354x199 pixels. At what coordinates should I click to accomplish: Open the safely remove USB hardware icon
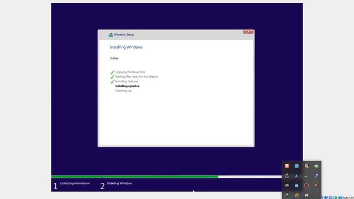pyautogui.click(x=287, y=176)
